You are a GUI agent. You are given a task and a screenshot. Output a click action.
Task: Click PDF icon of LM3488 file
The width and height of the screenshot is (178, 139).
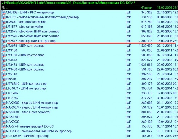(x=4, y=69)
